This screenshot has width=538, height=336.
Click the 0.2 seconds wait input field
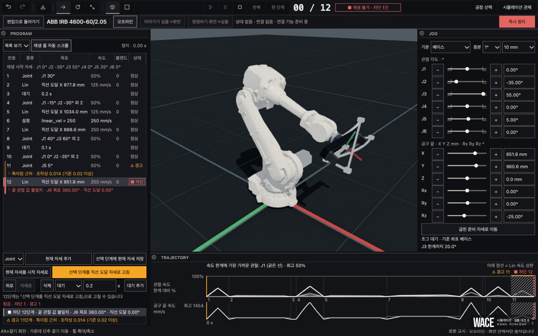click(x=100, y=286)
